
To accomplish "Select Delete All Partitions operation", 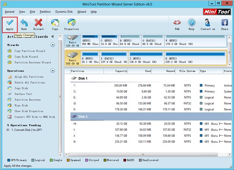I will pyautogui.click(x=30, y=83).
